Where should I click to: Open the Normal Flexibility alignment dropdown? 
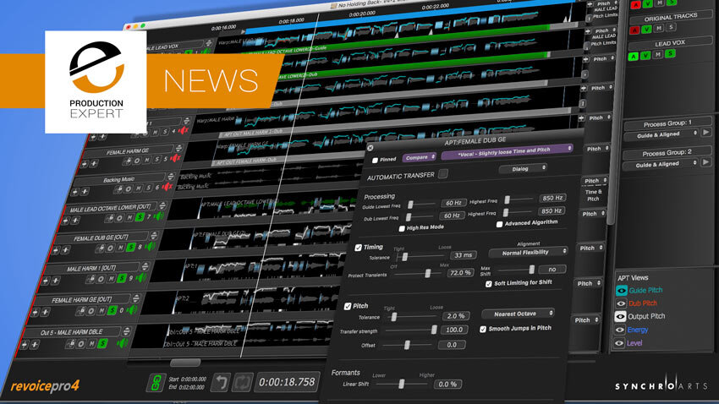pyautogui.click(x=528, y=252)
